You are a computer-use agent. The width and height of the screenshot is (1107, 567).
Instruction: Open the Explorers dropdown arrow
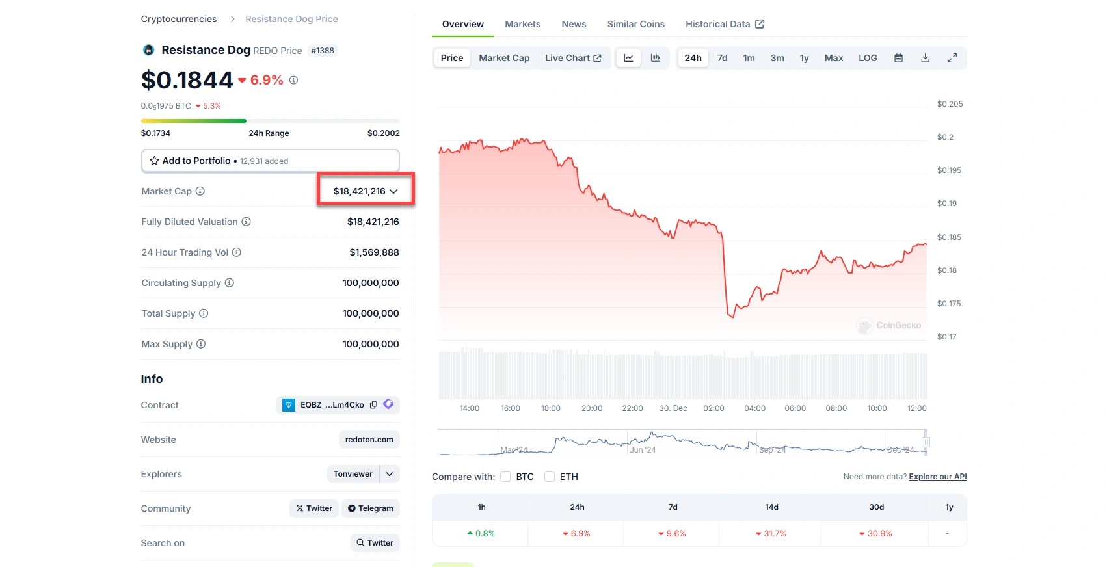[390, 474]
